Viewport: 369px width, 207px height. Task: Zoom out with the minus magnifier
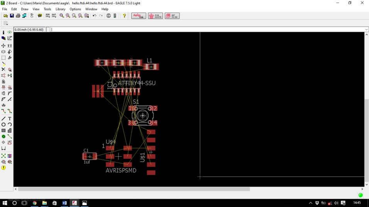pyautogui.click(x=74, y=16)
